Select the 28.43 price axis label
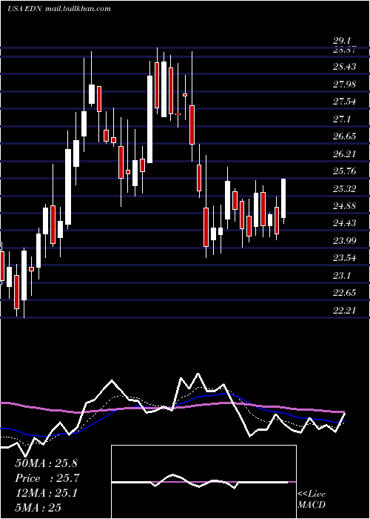370x519 pixels. tap(345, 67)
